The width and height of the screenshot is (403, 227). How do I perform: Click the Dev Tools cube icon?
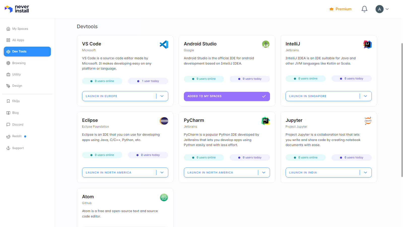[x=8, y=52]
